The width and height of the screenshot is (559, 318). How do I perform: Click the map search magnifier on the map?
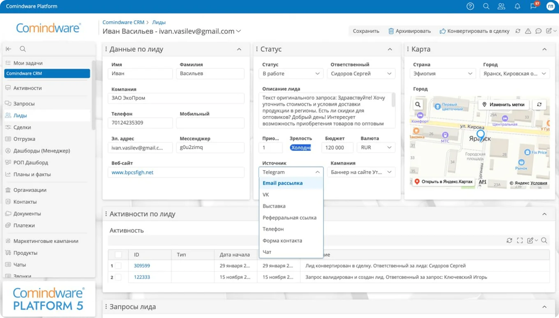click(418, 104)
